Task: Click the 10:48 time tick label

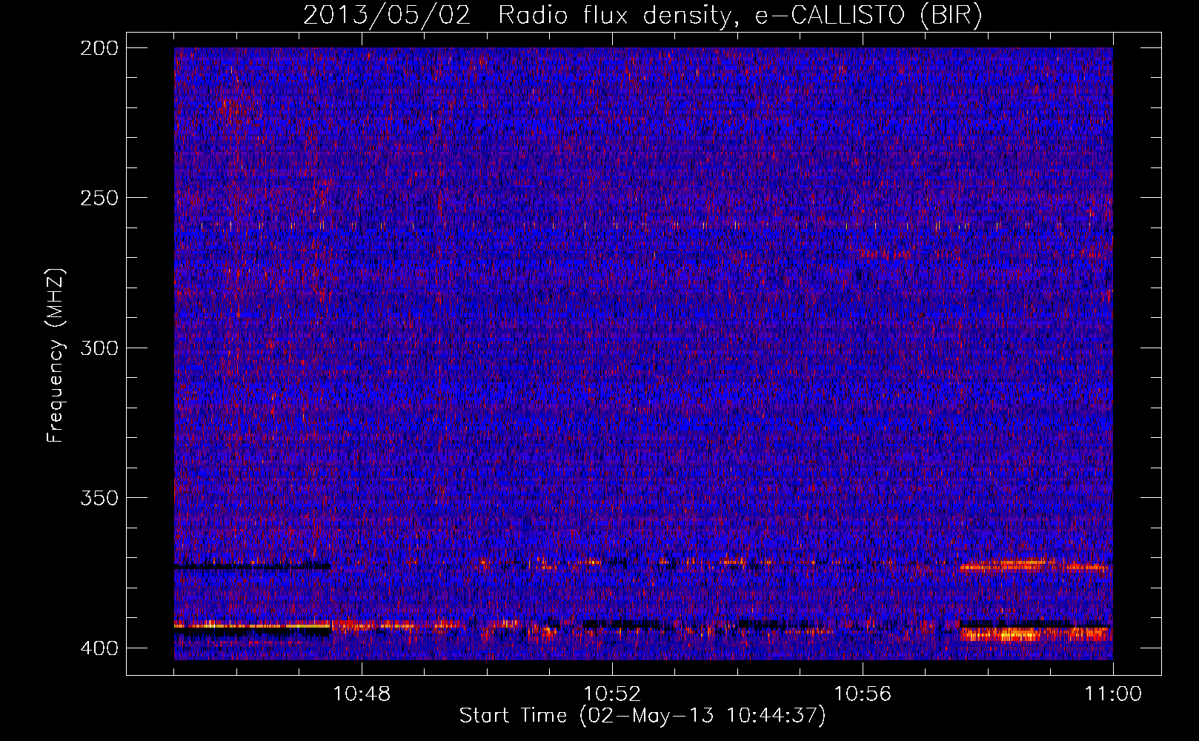Action: click(x=362, y=694)
